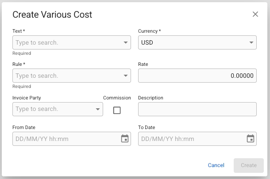
Task: Open the From Date calendar picker
Action: (x=125, y=139)
